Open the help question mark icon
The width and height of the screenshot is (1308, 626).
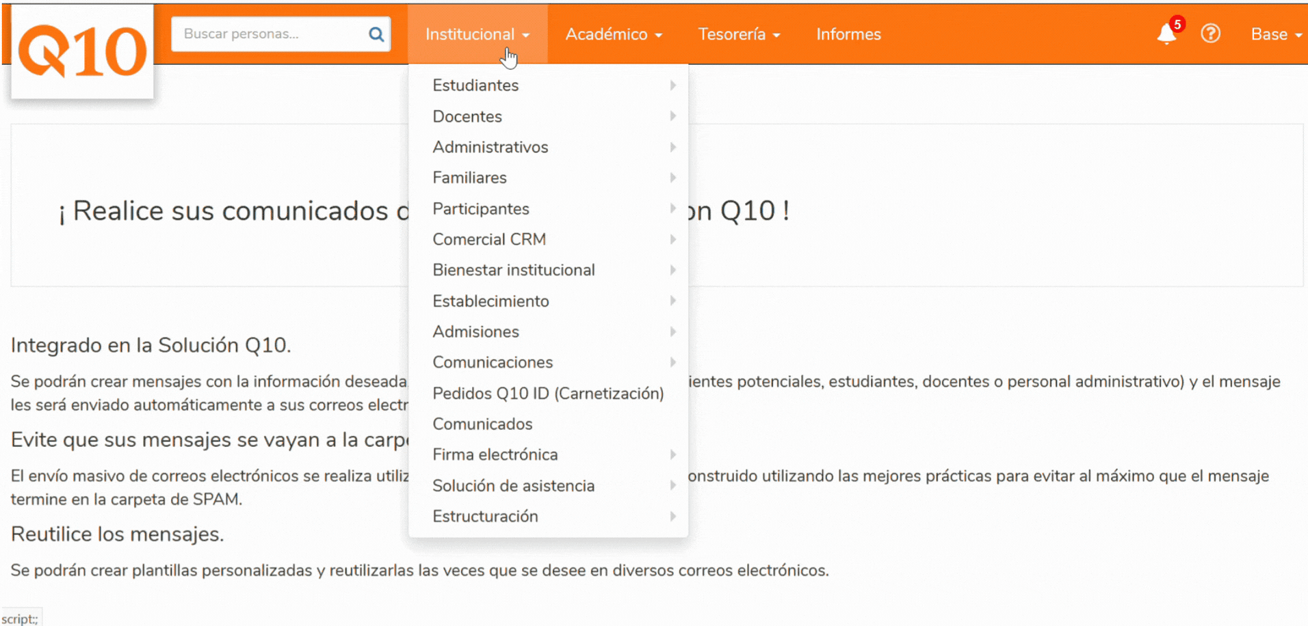tap(1210, 33)
